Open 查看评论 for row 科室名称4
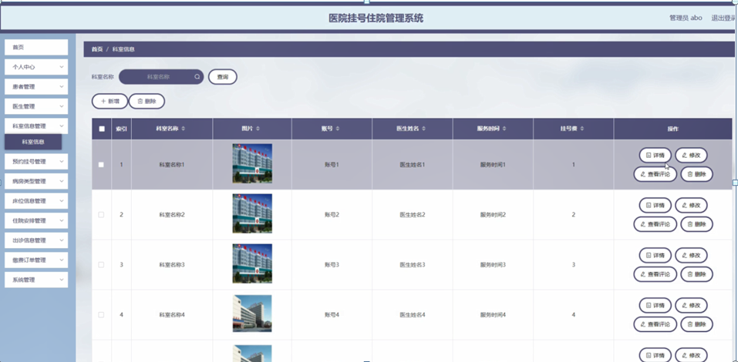This screenshot has height=362, width=738. pyautogui.click(x=655, y=324)
